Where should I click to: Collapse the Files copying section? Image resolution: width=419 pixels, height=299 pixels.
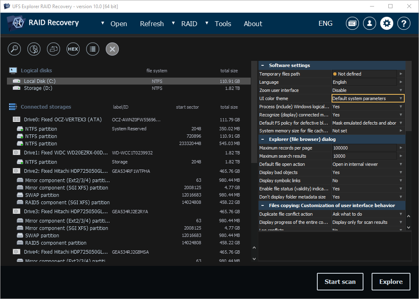(263, 205)
